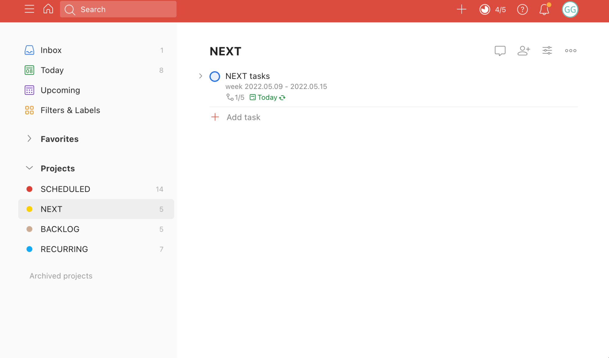Click the home icon in the header
Screen dimensions: 609x358
pos(48,9)
